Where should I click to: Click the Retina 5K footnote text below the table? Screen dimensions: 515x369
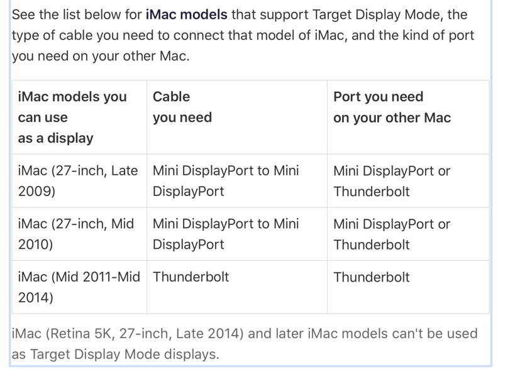pyautogui.click(x=245, y=344)
